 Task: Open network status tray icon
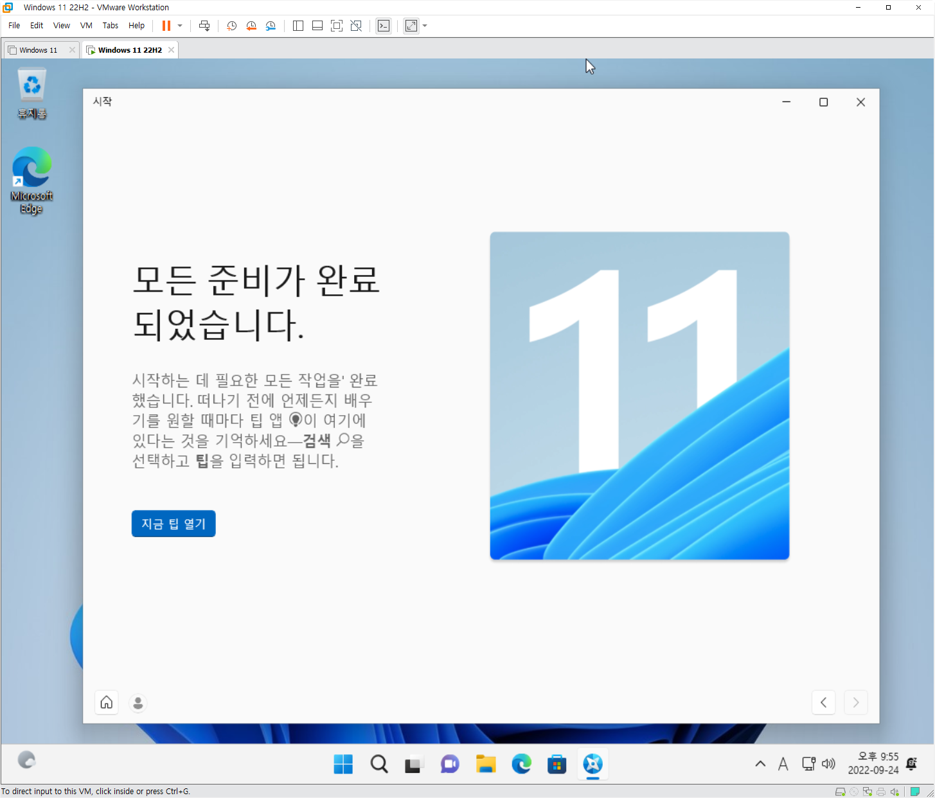click(x=809, y=764)
